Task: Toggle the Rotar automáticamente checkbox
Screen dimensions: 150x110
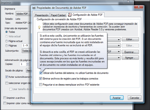Action: click(7, 77)
